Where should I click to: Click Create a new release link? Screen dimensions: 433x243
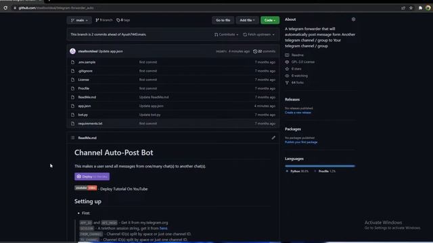298,113
